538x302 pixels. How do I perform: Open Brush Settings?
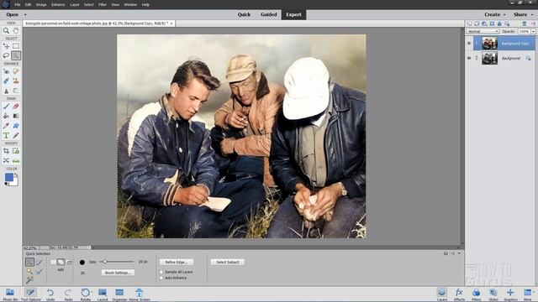[118, 273]
